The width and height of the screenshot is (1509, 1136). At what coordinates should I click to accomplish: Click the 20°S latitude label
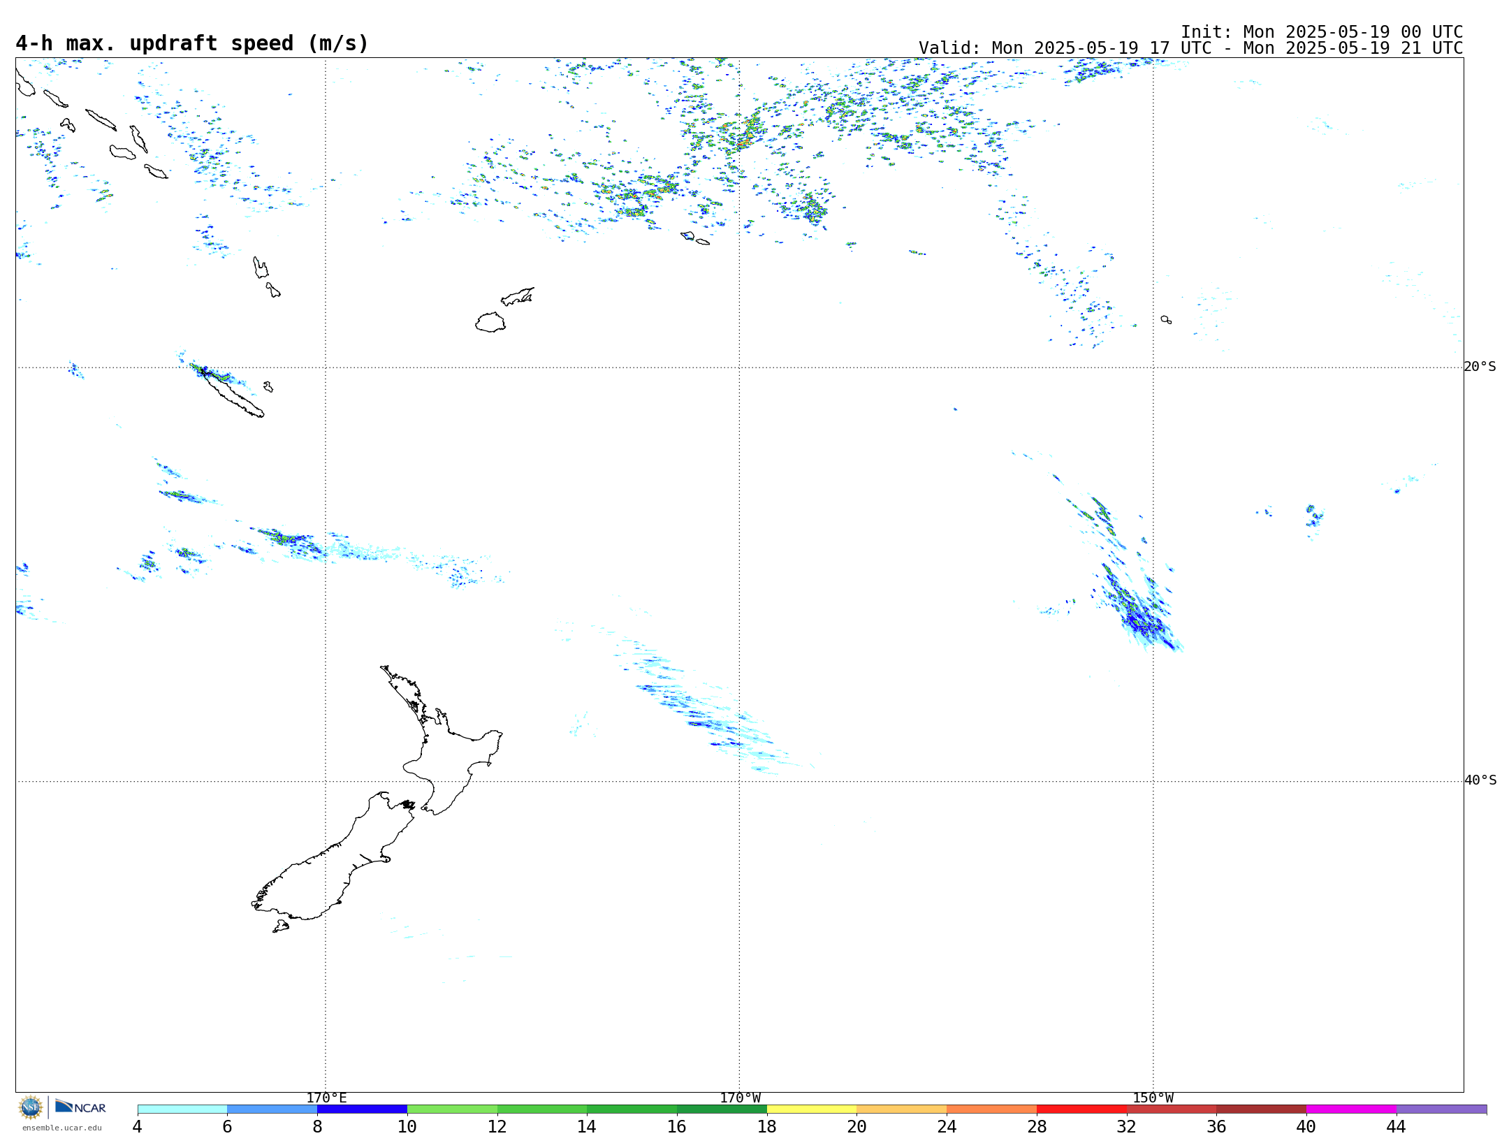(x=1480, y=367)
